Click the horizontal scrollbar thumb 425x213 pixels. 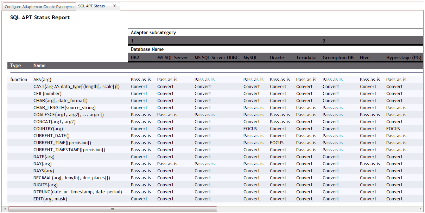(x=113, y=209)
